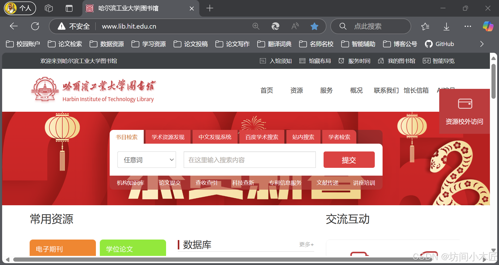The image size is (499, 265).
Task: Click the zoom magnifier icon in address bar
Action: [x=256, y=26]
